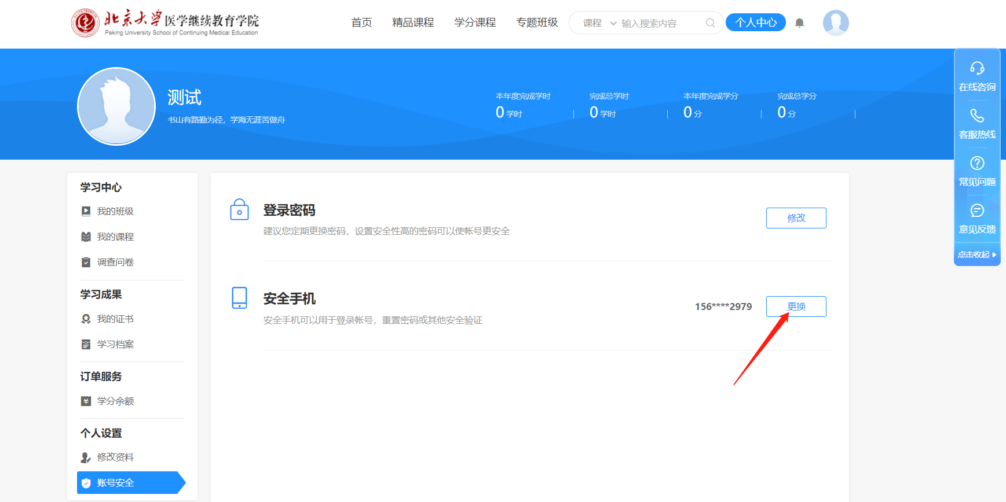Screen dimensions: 1006x502
Task: Click 更换 to change security phone
Action: coord(796,307)
